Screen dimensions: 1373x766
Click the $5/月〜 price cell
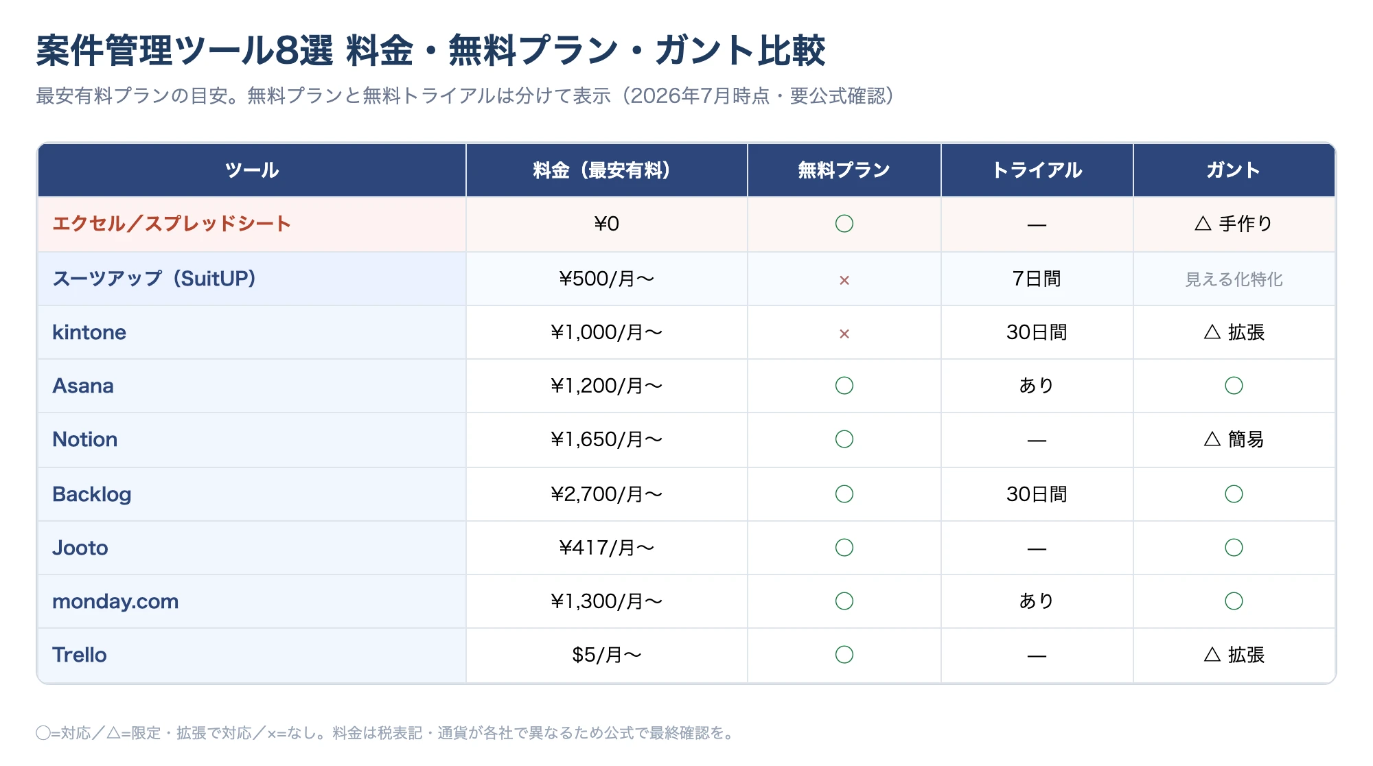coord(607,655)
